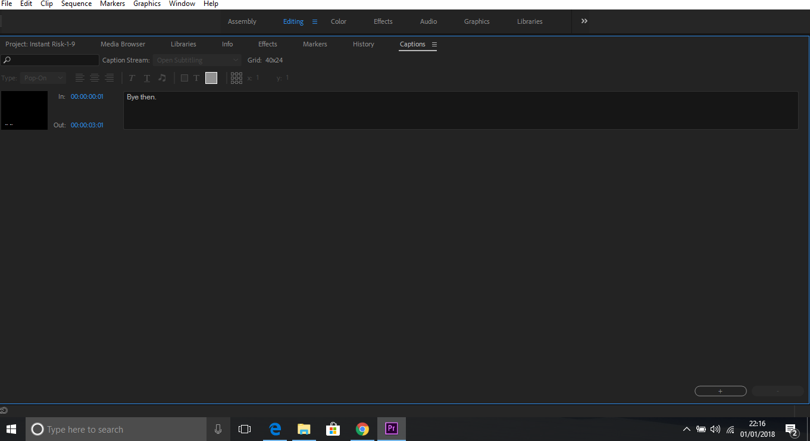This screenshot has height=441, width=810.
Task: Open the History panel tab
Action: pos(364,44)
